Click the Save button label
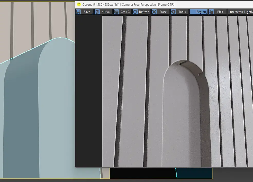Image resolution: width=253 pixels, height=182 pixels. coord(87,12)
